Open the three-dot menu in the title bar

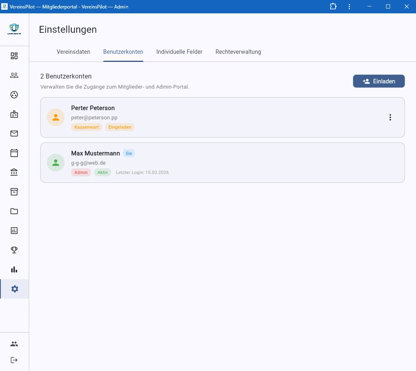click(x=349, y=6)
